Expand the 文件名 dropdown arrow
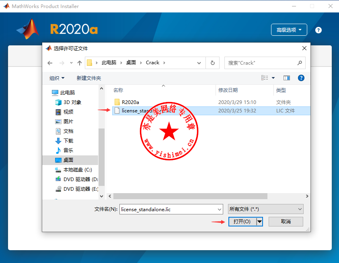 point(220,209)
